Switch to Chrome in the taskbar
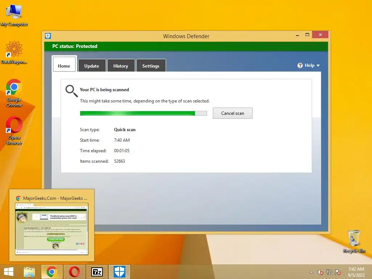The image size is (372, 279). coord(52,272)
